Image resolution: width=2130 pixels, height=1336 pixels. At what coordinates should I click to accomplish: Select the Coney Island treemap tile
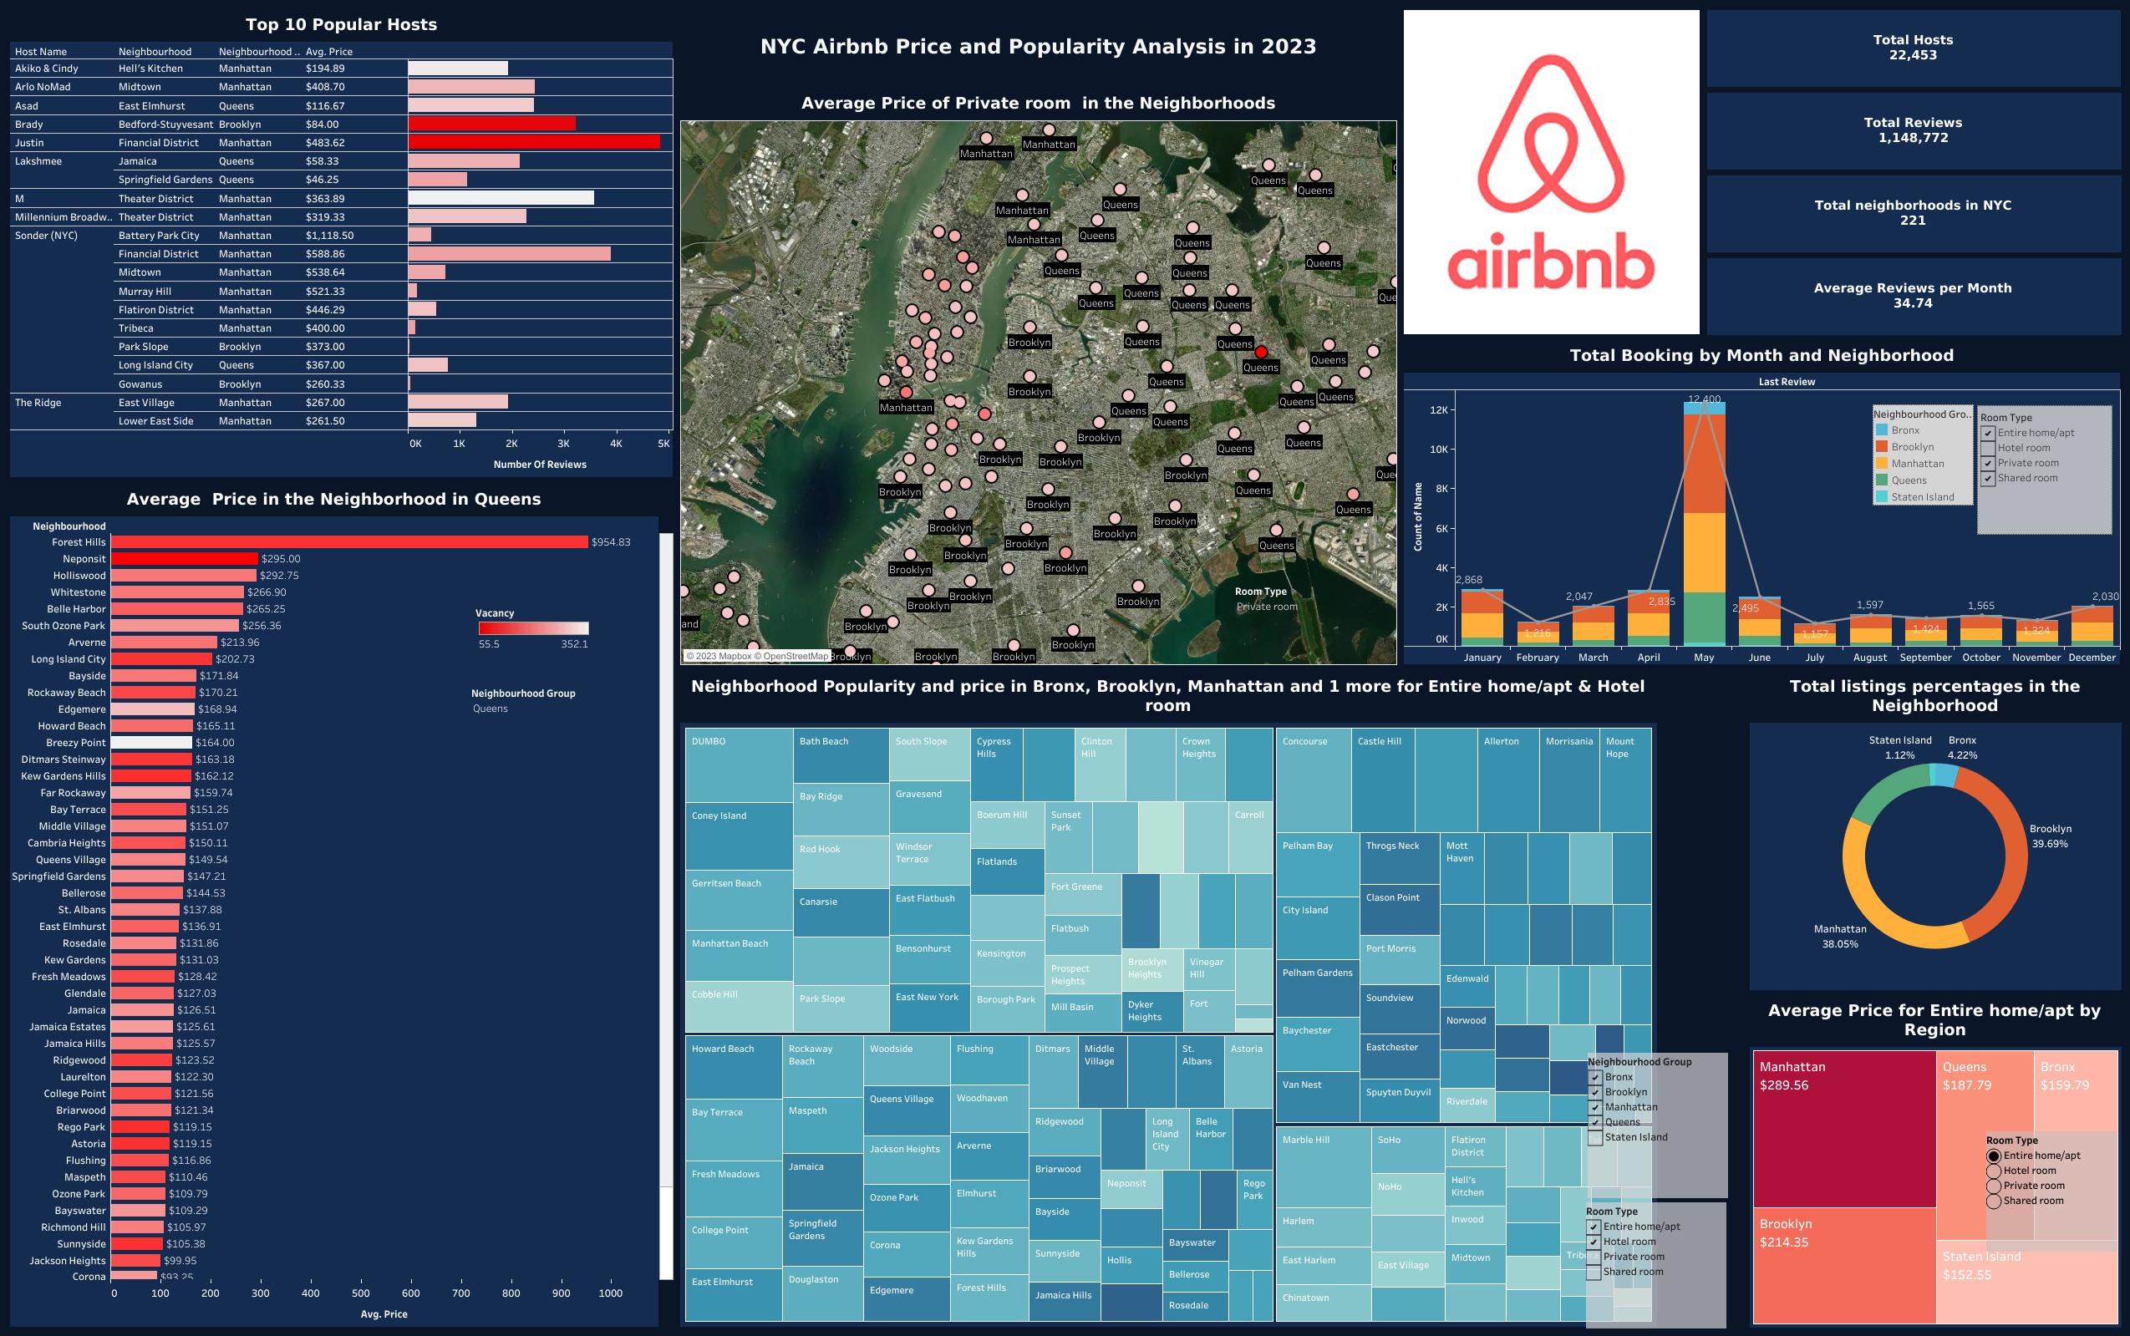(x=739, y=836)
